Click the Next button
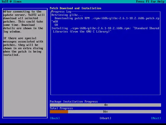 (x=156, y=118)
